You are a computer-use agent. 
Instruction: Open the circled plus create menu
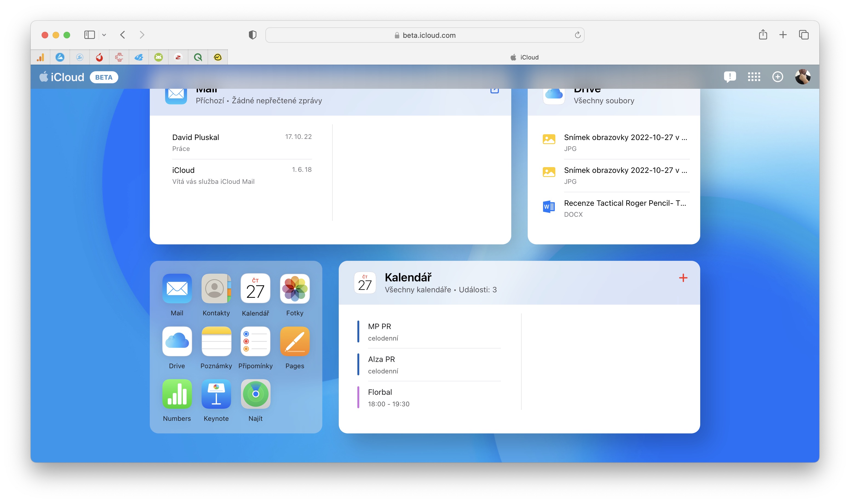click(x=777, y=77)
